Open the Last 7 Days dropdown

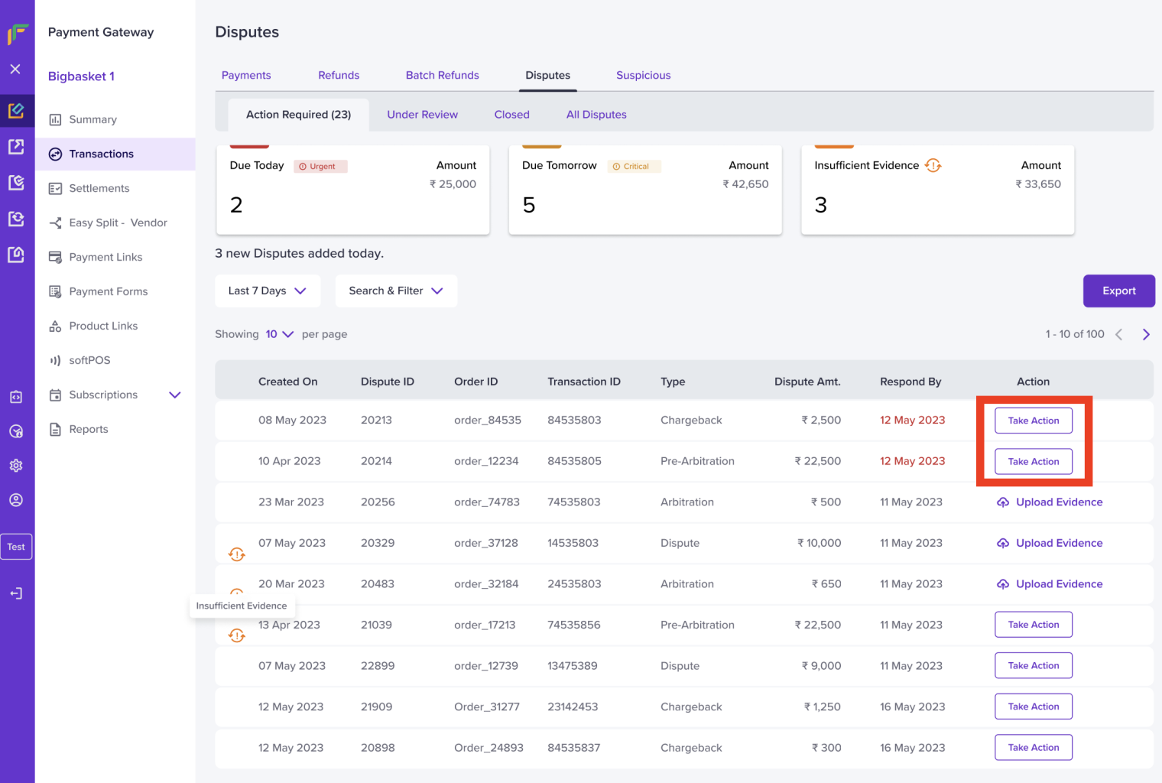[268, 291]
